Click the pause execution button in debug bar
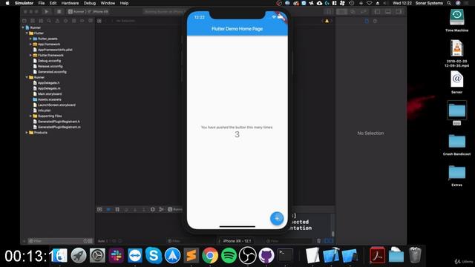The height and width of the screenshot is (267, 475). [x=117, y=209]
